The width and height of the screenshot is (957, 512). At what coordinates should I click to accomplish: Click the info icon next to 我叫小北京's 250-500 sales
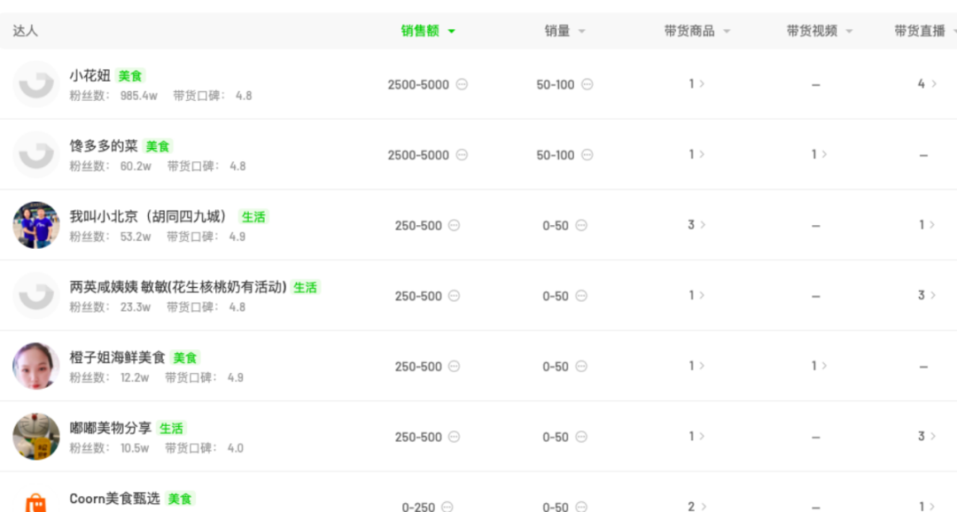tap(454, 226)
